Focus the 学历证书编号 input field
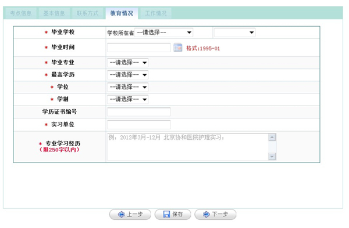The width and height of the screenshot is (349, 228). tap(139, 112)
